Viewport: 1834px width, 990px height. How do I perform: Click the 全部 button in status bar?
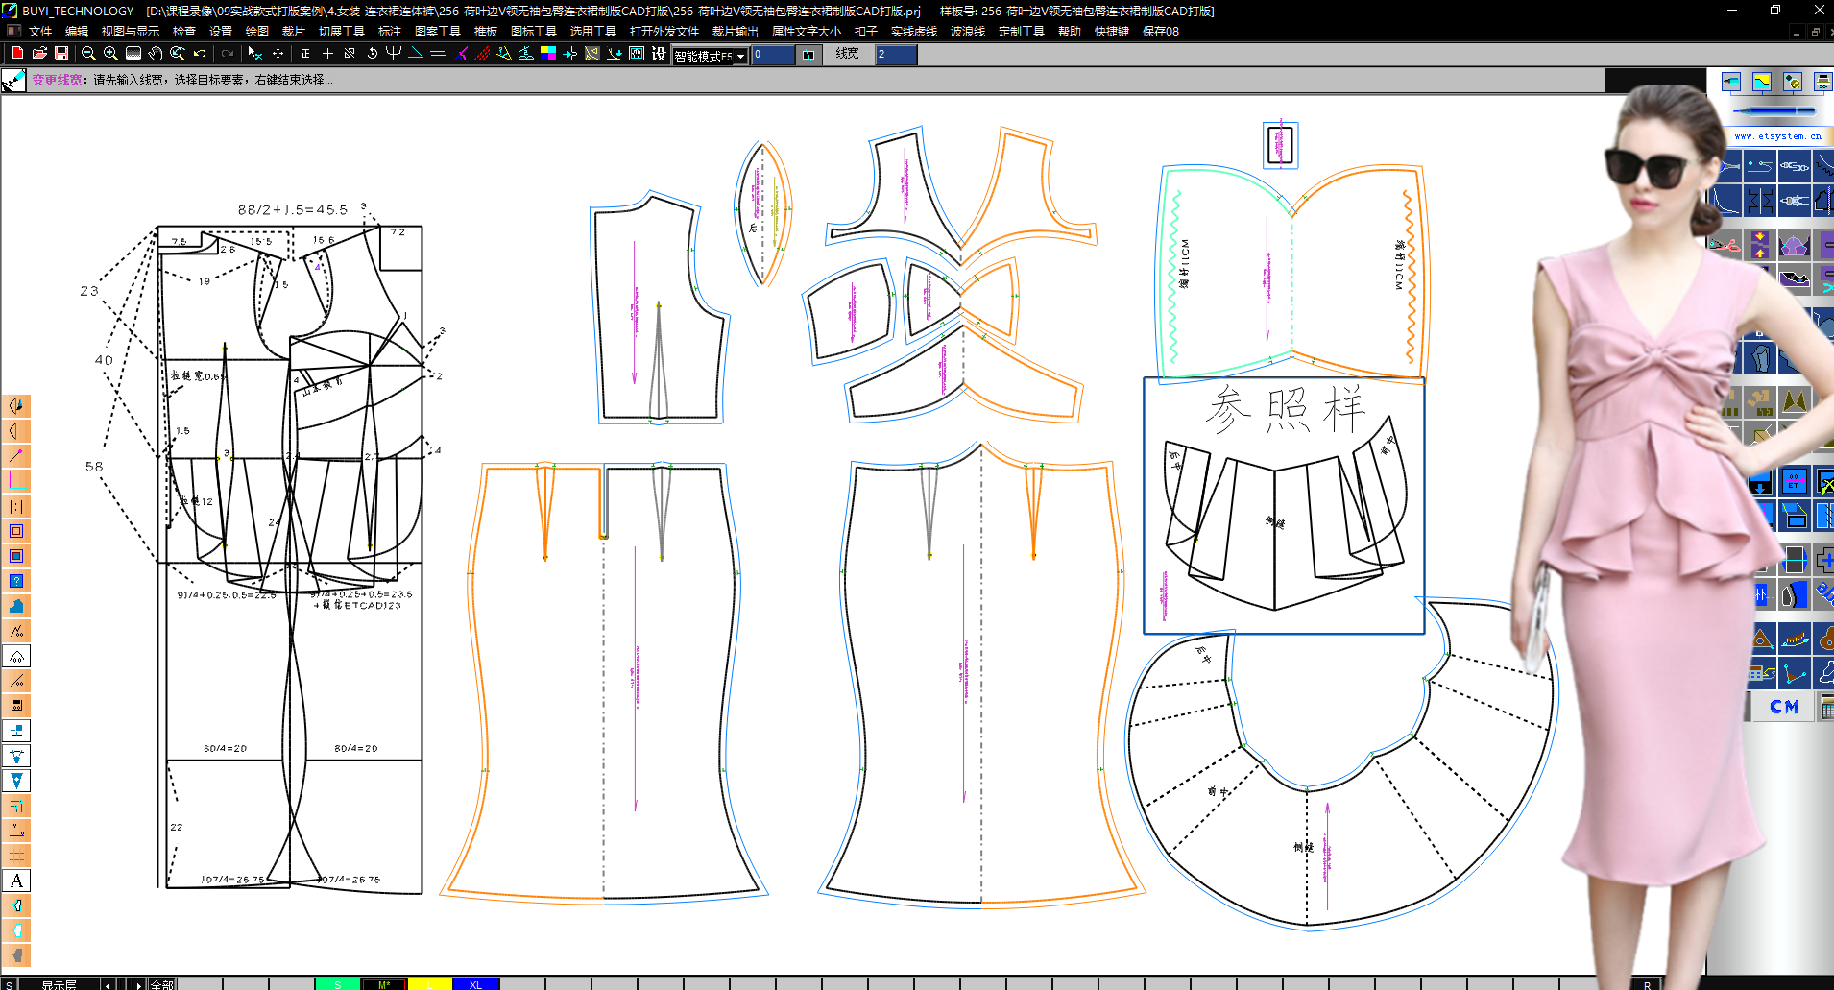[x=161, y=984]
